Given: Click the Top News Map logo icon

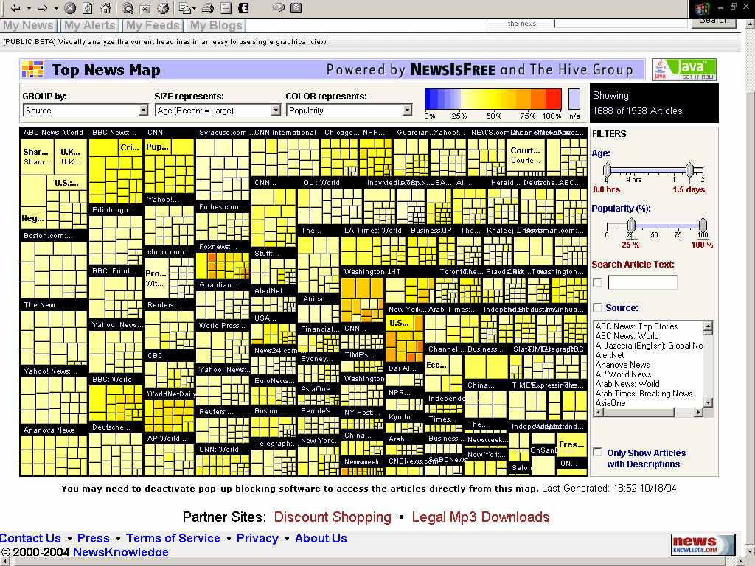Looking at the screenshot, I should click(x=32, y=69).
